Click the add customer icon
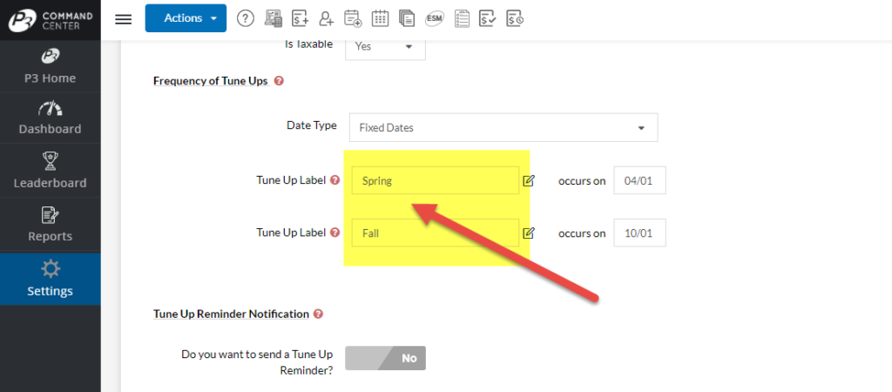This screenshot has height=392, width=892. click(x=327, y=18)
